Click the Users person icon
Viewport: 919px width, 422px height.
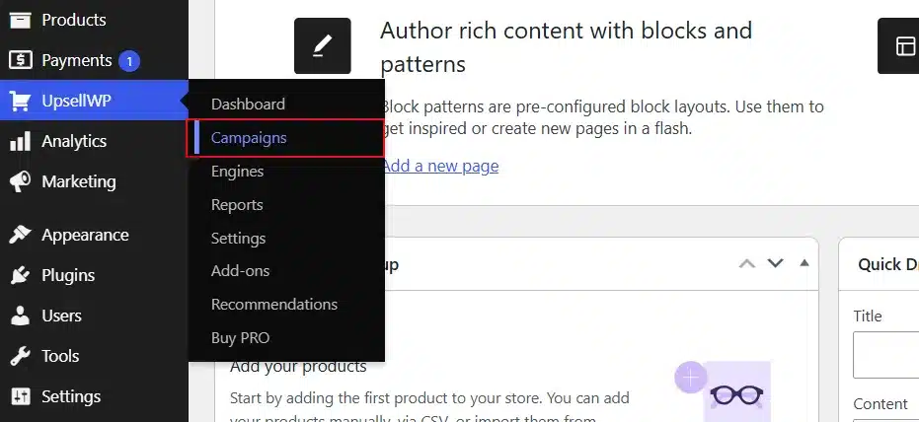tap(21, 316)
